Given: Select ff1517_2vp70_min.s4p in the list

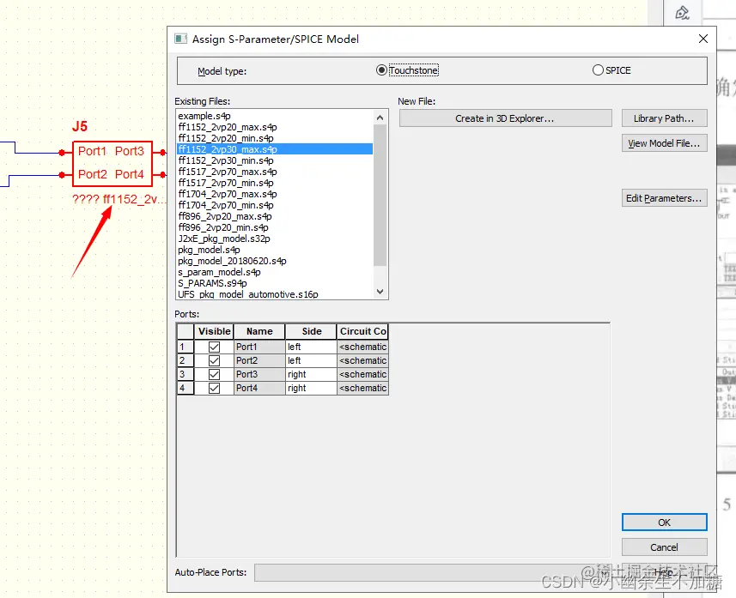Looking at the screenshot, I should pos(275,183).
